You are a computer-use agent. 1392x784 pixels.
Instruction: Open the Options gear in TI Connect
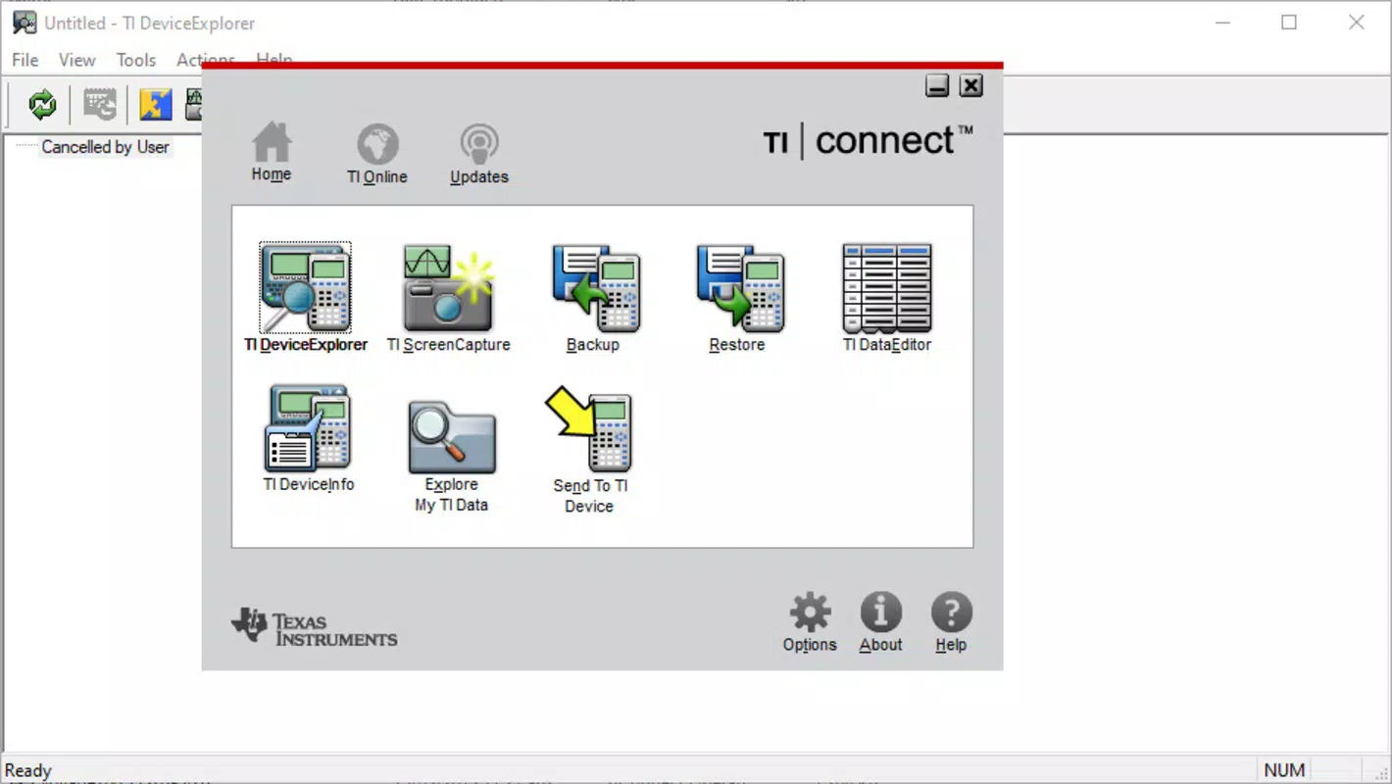(810, 623)
